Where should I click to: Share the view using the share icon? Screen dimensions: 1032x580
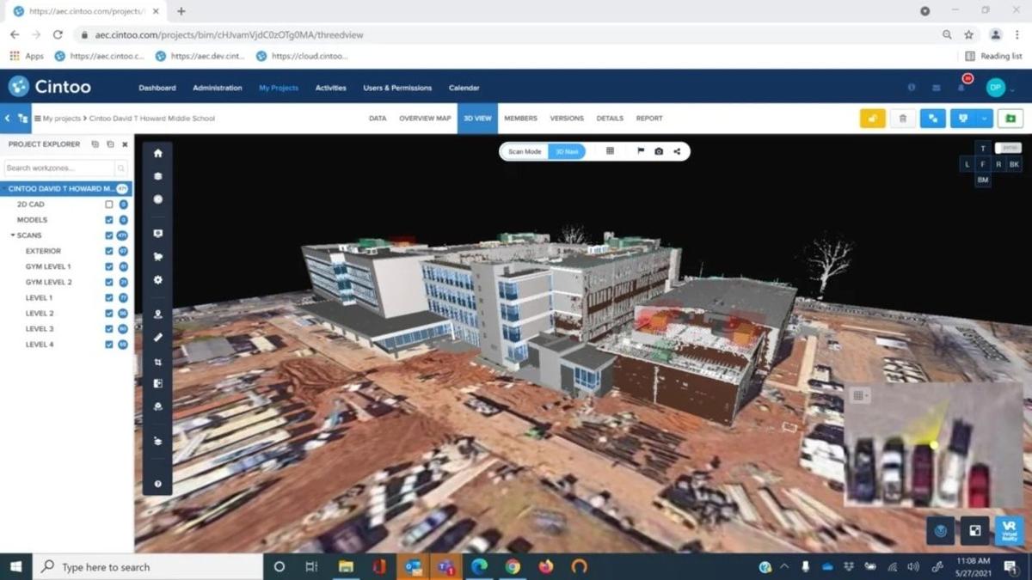click(678, 150)
